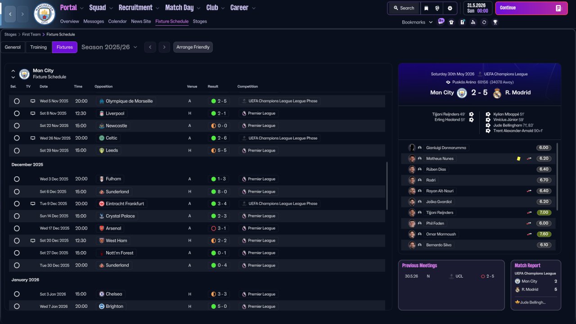Switch to the Training tab

(x=39, y=47)
